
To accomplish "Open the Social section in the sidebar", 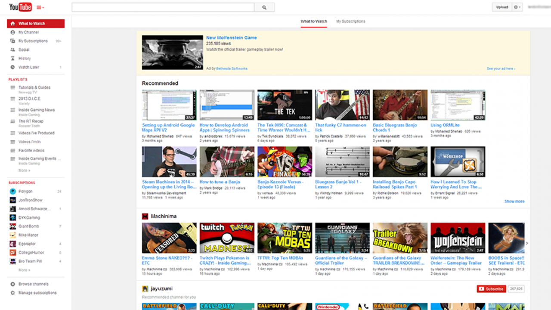I will (24, 50).
